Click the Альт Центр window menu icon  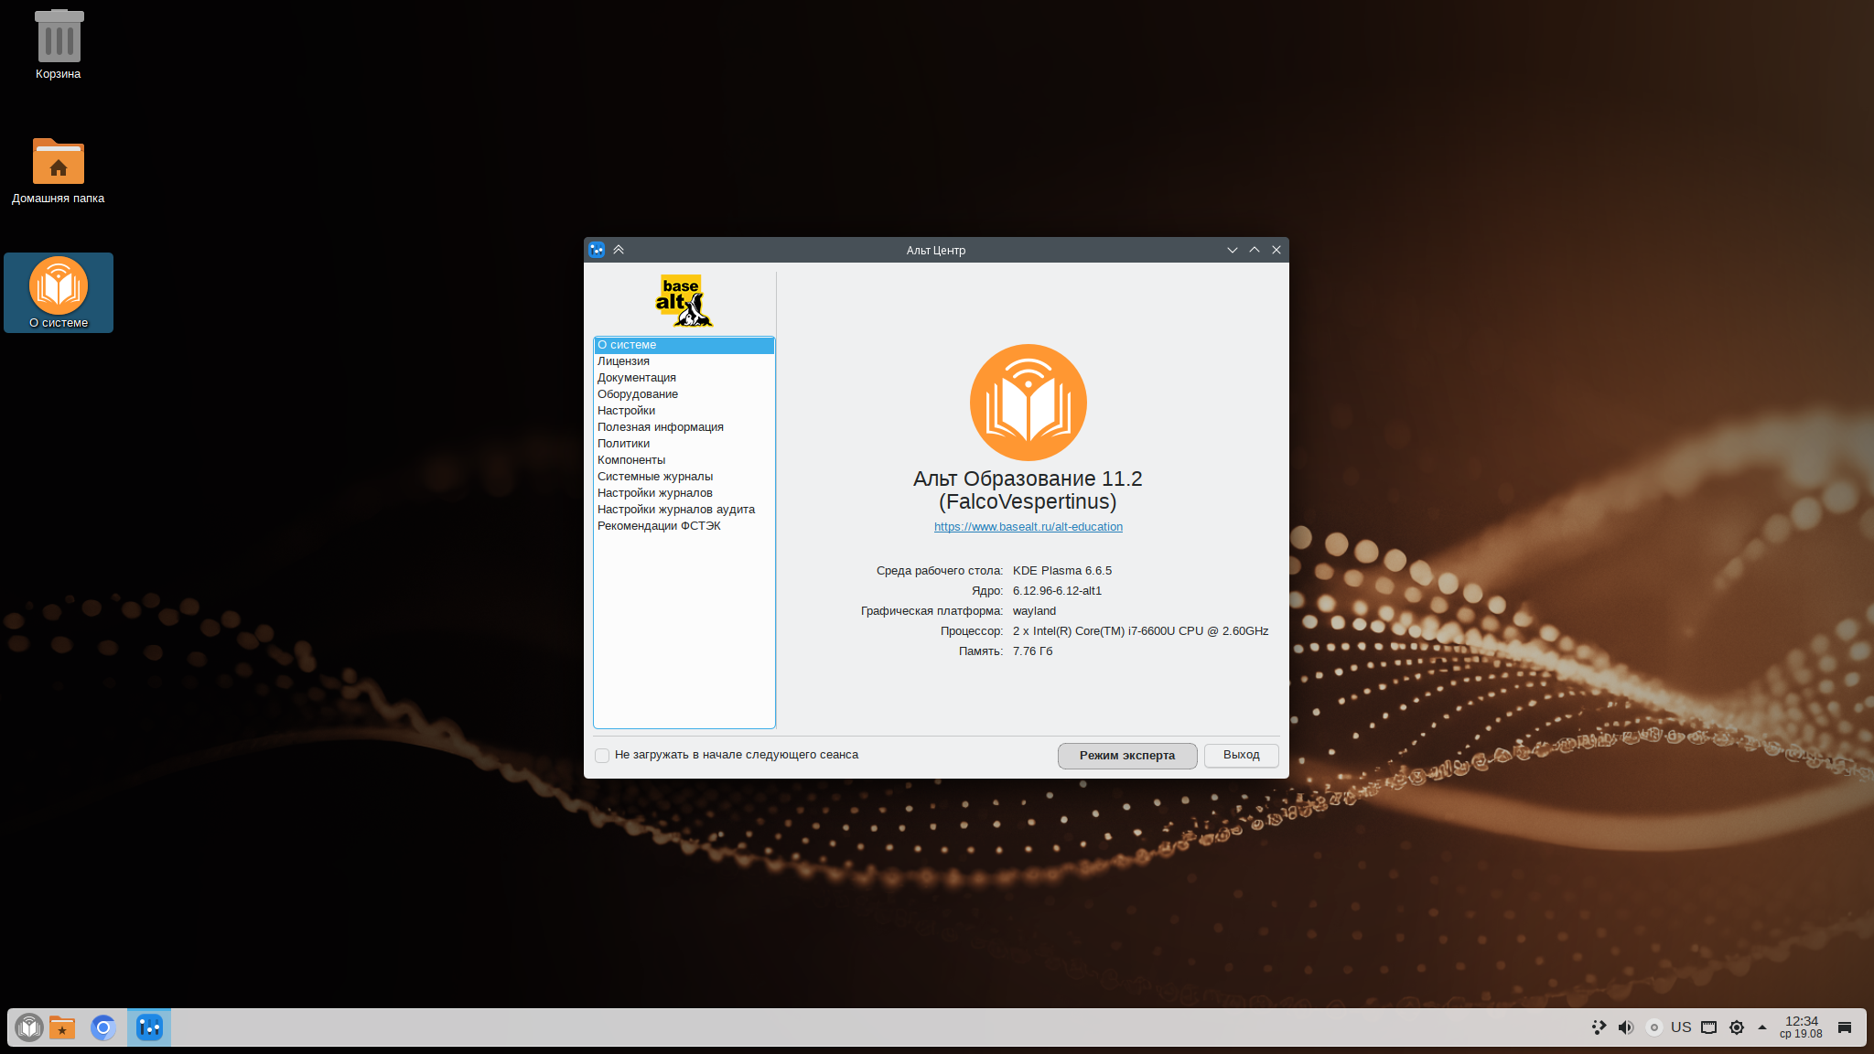point(597,250)
